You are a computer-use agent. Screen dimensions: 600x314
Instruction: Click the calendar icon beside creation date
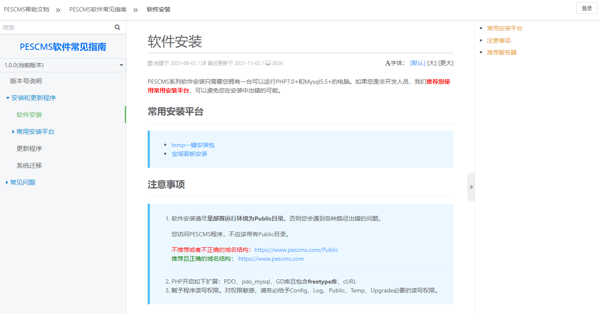pos(150,63)
